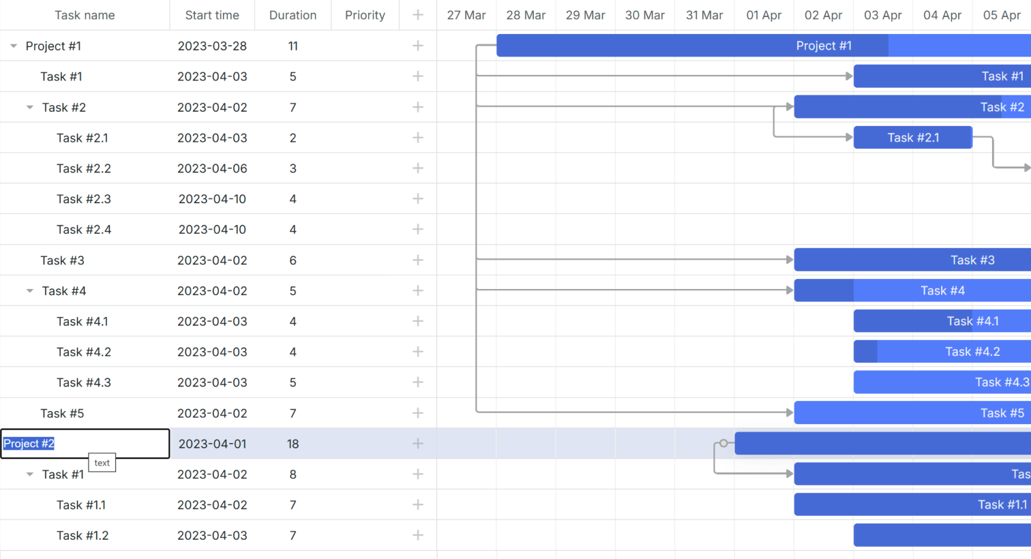Add a new column using the header plus icon
1031x559 pixels.
click(x=417, y=14)
